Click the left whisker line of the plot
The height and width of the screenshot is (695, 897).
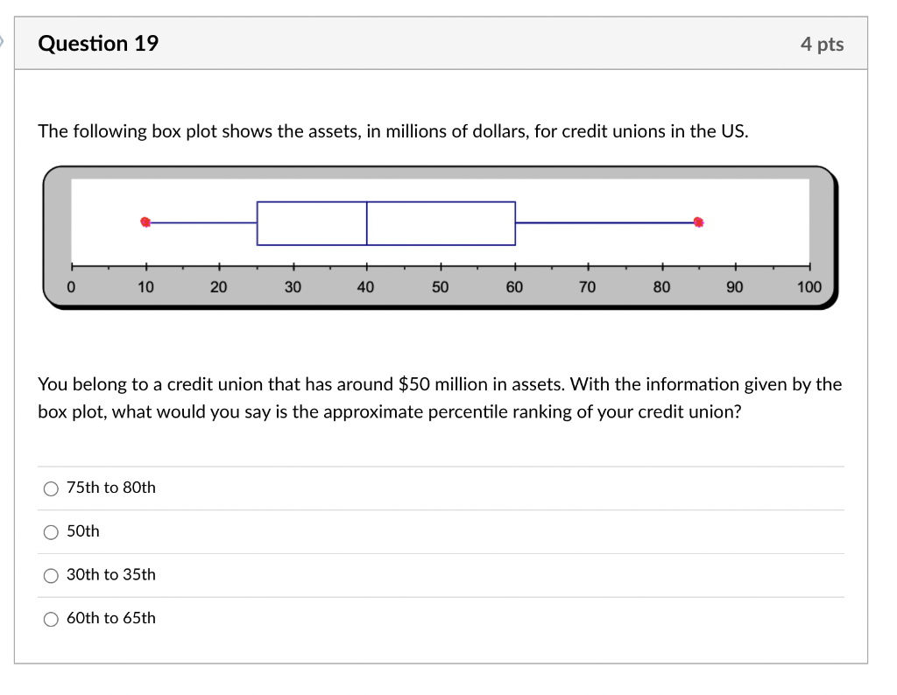[201, 222]
